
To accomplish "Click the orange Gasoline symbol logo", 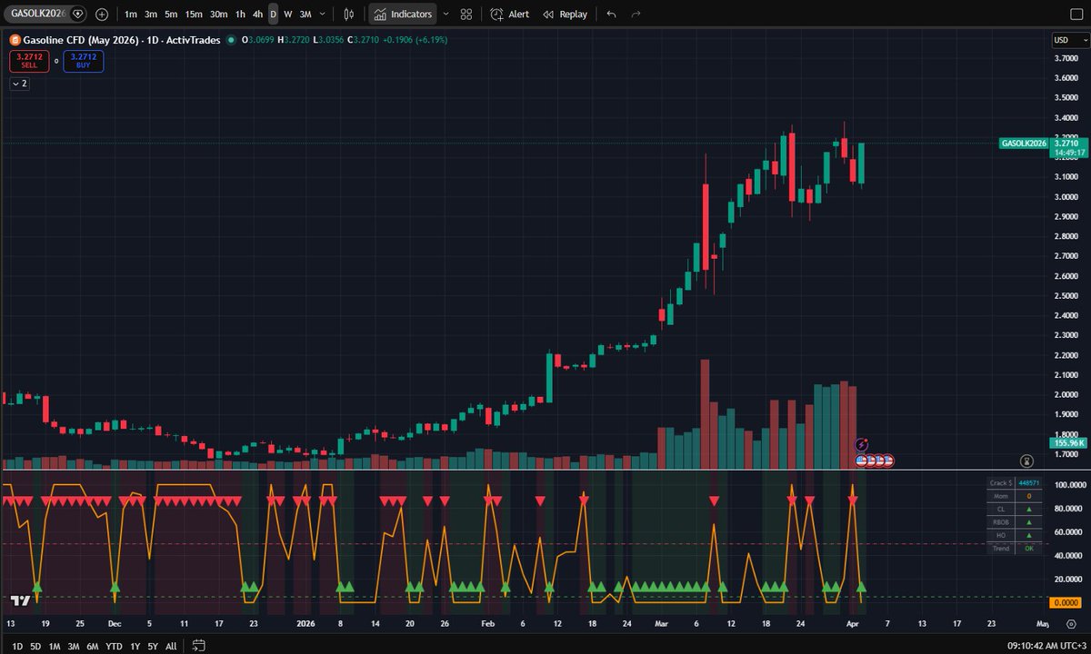I will (x=15, y=40).
